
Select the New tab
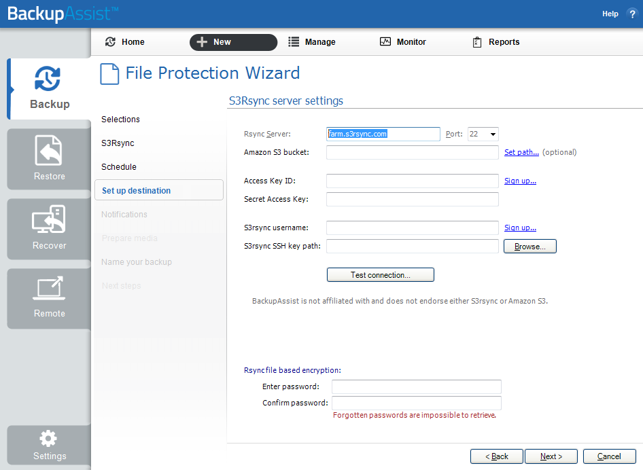pyautogui.click(x=233, y=42)
